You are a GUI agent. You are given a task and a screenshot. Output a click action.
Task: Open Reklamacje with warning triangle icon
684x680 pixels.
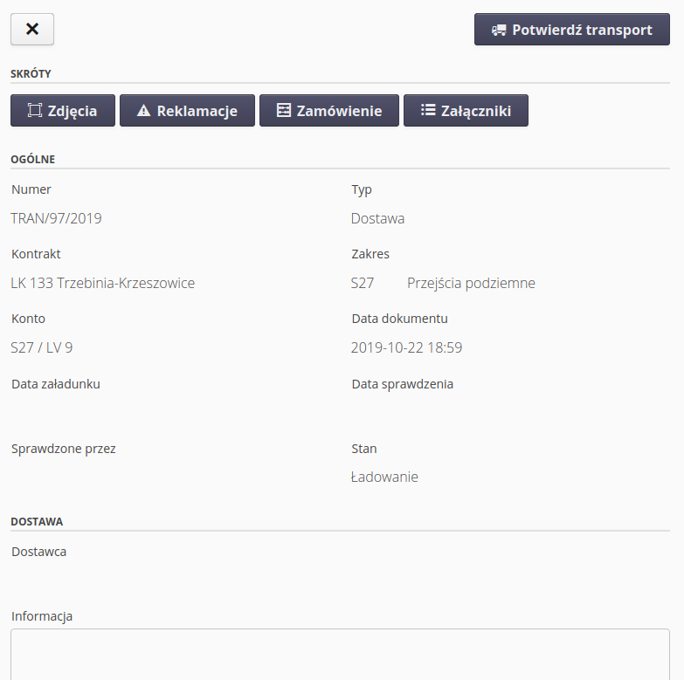187,111
